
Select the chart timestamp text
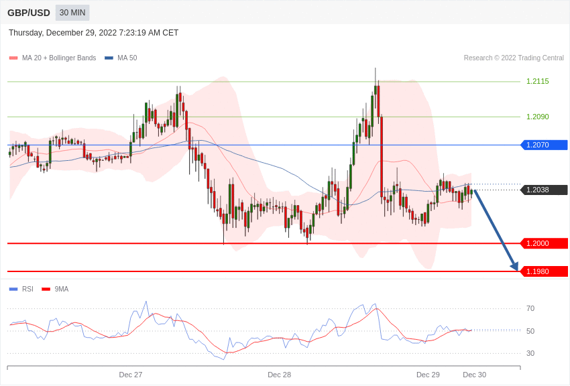(x=93, y=33)
